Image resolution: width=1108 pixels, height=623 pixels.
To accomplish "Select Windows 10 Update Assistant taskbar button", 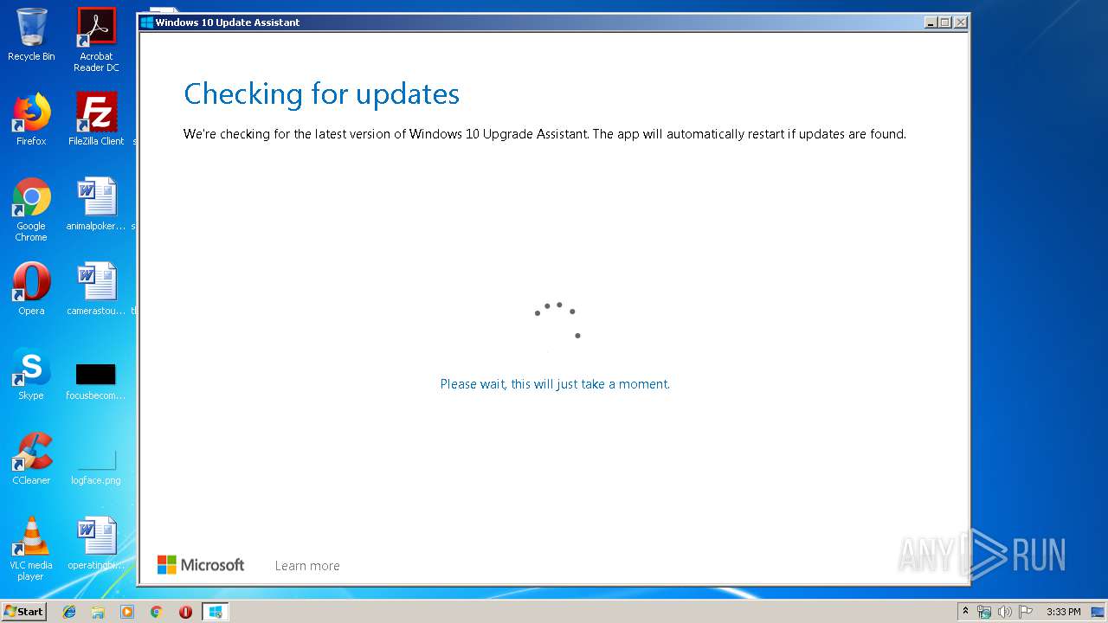I will pos(215,612).
